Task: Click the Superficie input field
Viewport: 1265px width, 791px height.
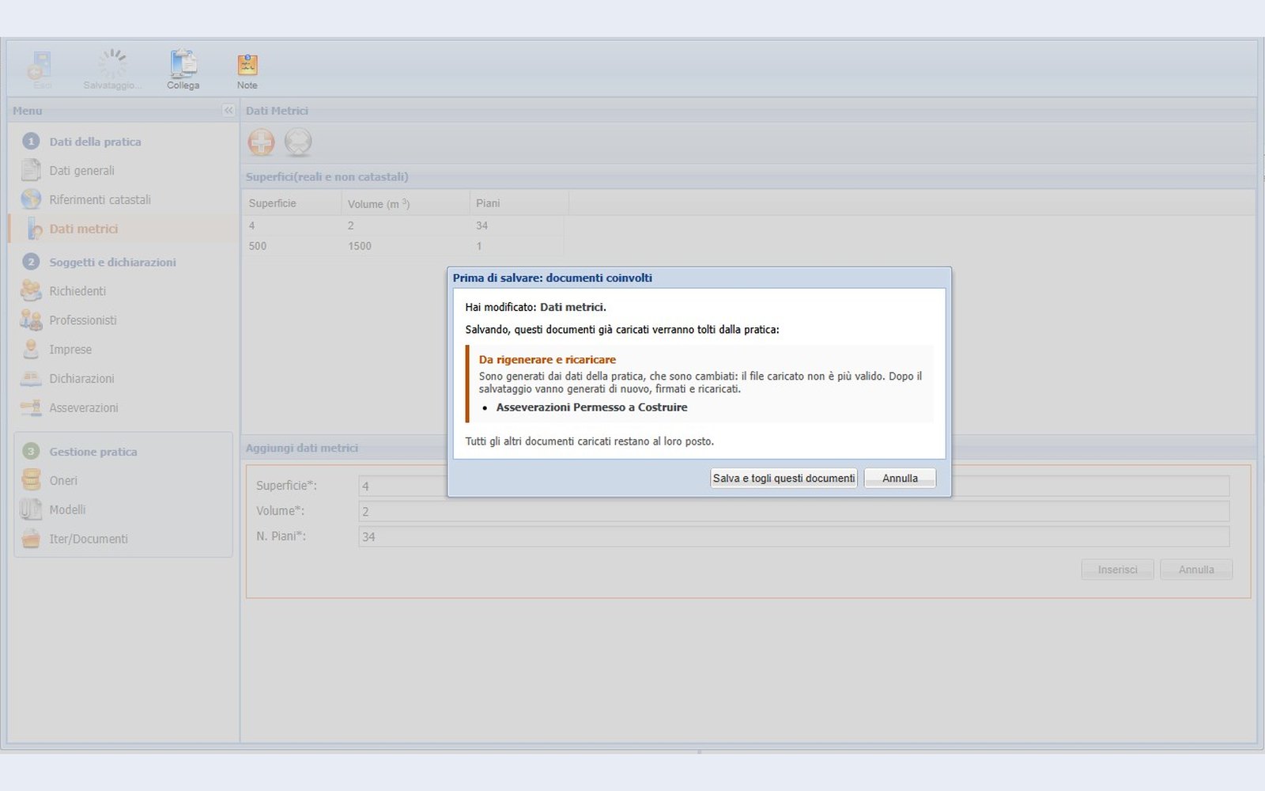Action: (794, 486)
